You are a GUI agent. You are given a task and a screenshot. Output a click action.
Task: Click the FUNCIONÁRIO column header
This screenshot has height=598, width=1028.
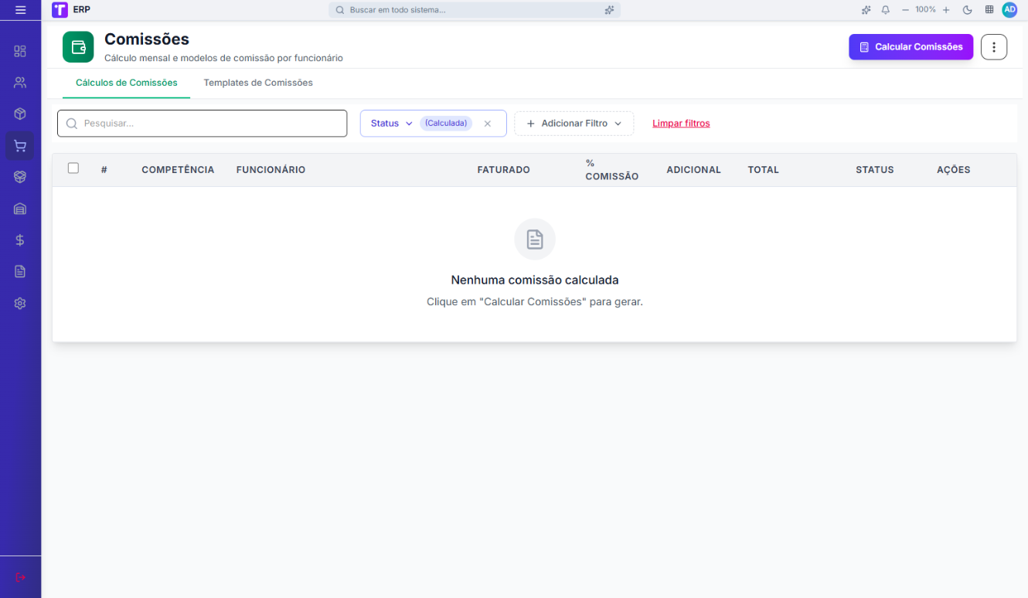tap(271, 170)
